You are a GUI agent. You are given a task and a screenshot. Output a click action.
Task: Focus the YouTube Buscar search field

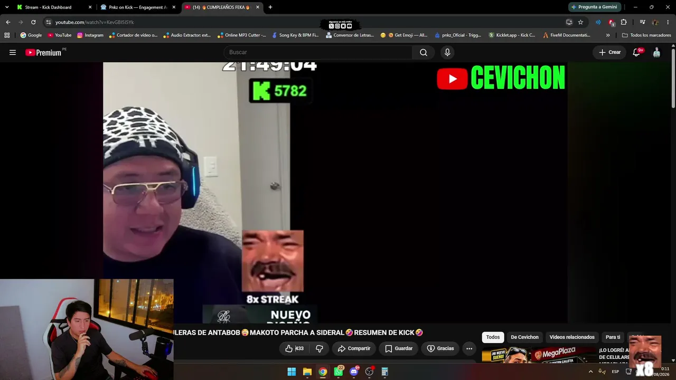pyautogui.click(x=318, y=52)
